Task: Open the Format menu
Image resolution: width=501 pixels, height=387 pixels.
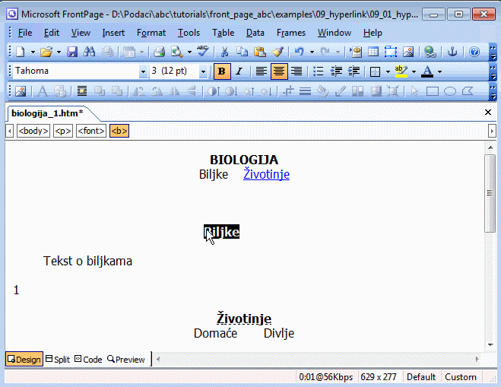Action: pyautogui.click(x=151, y=33)
